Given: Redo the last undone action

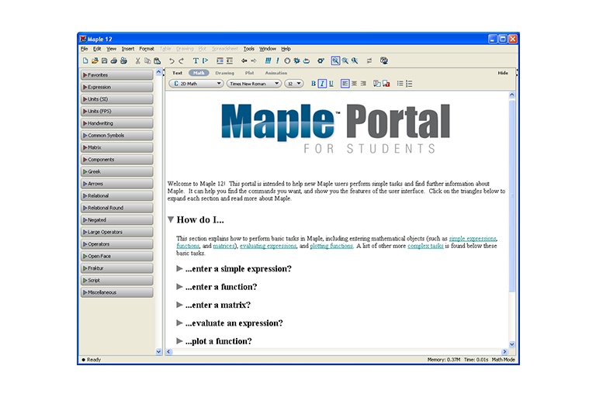Looking at the screenshot, I should coord(182,60).
